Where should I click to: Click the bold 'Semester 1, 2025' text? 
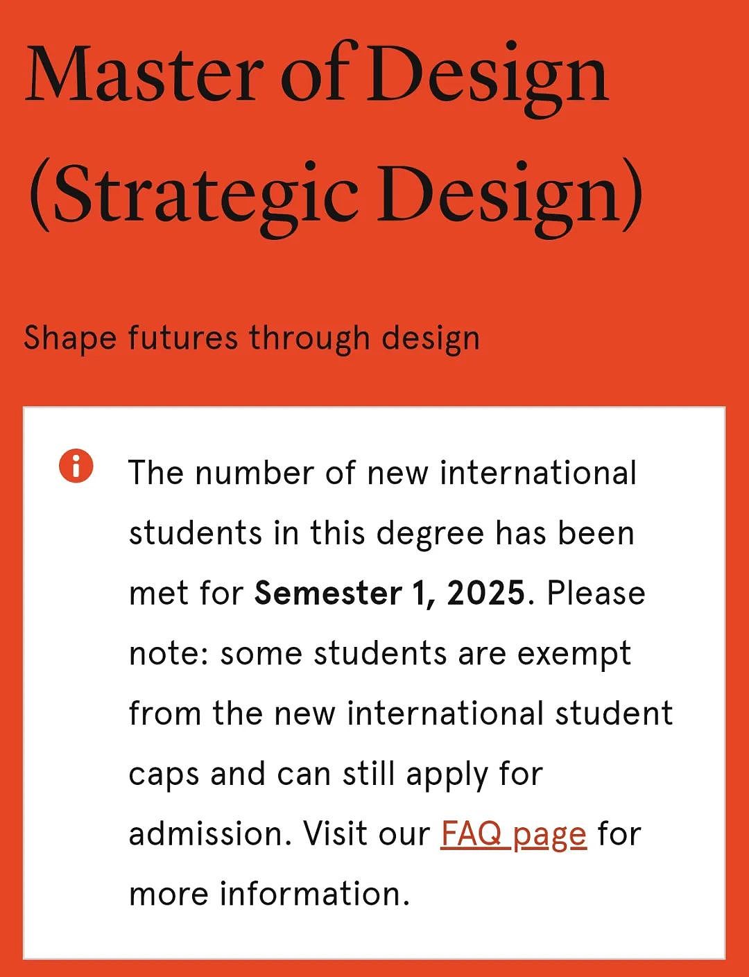point(390,594)
